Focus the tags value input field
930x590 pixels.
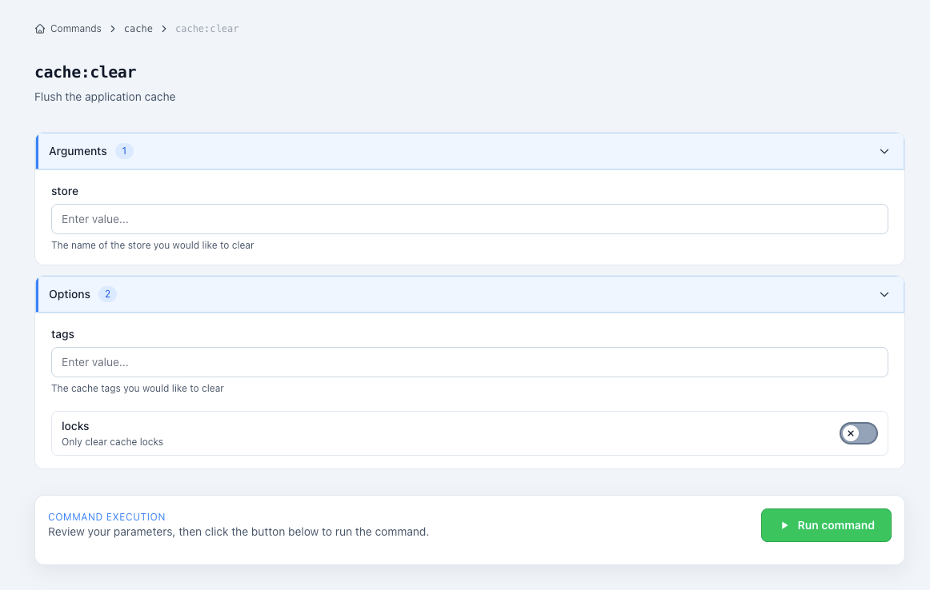click(469, 362)
